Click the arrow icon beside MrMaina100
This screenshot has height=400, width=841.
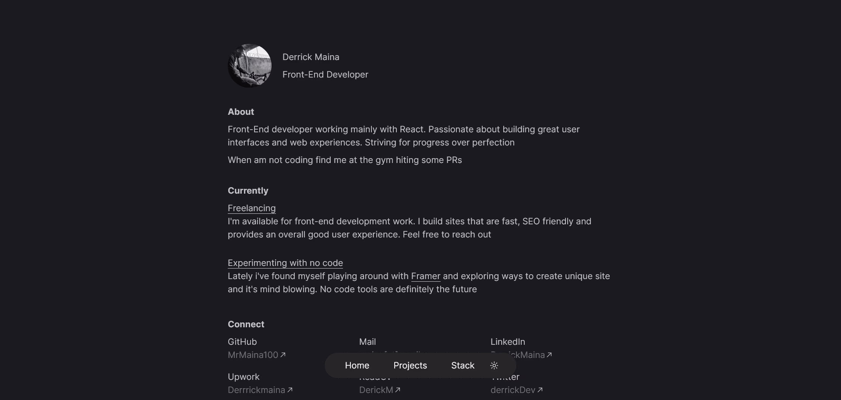tap(283, 355)
